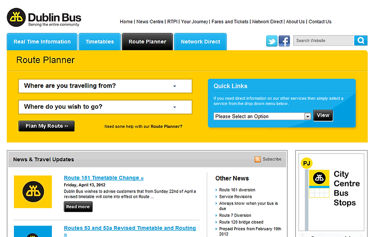This screenshot has width=373, height=237.
Task: Click the PJ badge on bus stop graphic
Action: (x=306, y=164)
